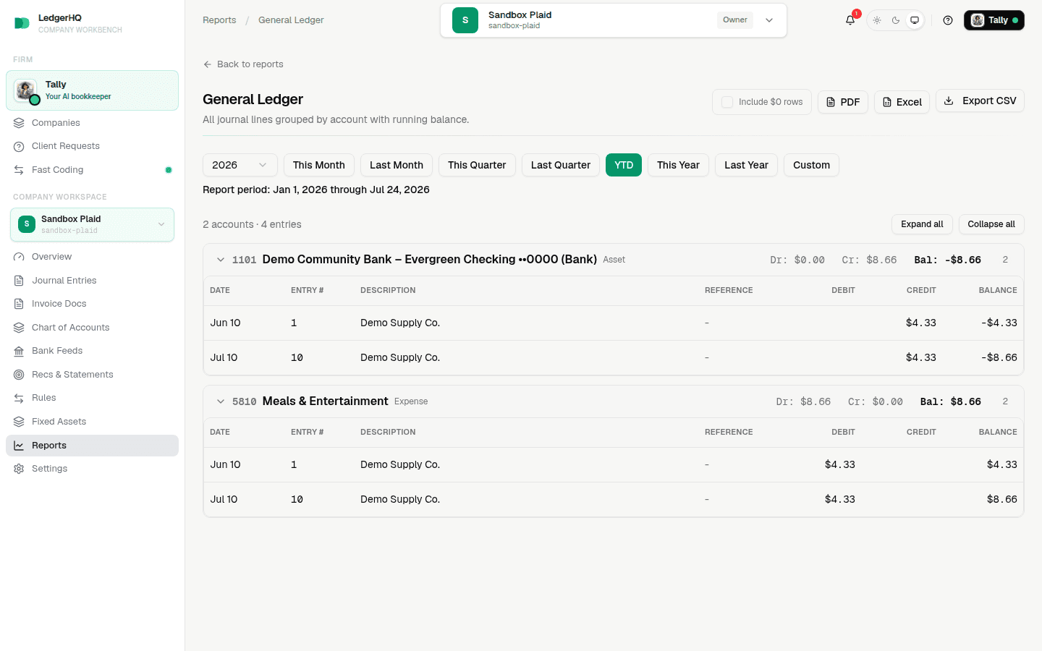Click Jul 10 entry 10 under account 1101

pos(614,357)
